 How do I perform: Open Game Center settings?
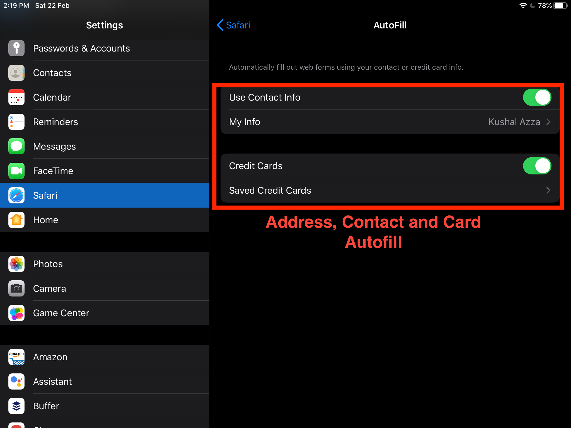coord(105,313)
